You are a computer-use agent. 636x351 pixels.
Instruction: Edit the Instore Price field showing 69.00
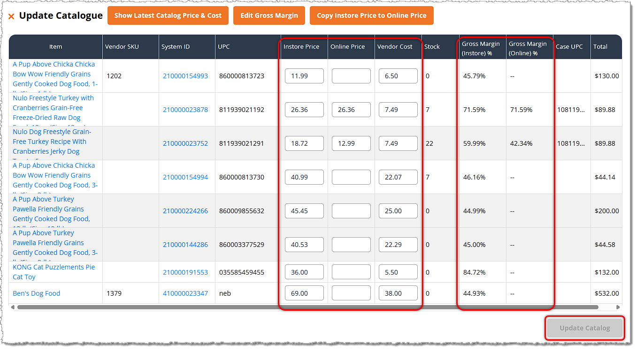tap(304, 293)
